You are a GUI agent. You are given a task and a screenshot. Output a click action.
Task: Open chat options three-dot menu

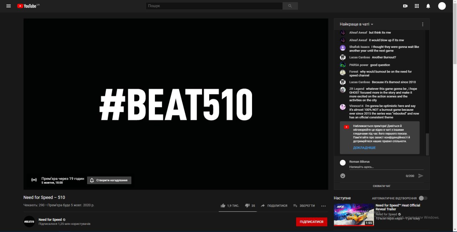(x=423, y=24)
